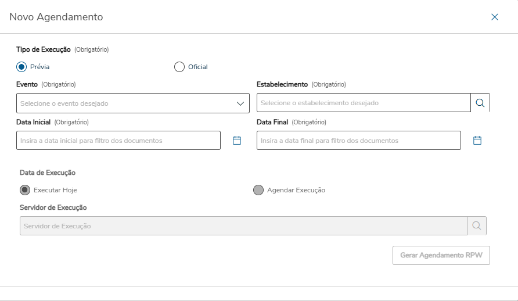Click the Servidor de Execução field
Viewport: 518px width, 301px height.
[x=243, y=226]
